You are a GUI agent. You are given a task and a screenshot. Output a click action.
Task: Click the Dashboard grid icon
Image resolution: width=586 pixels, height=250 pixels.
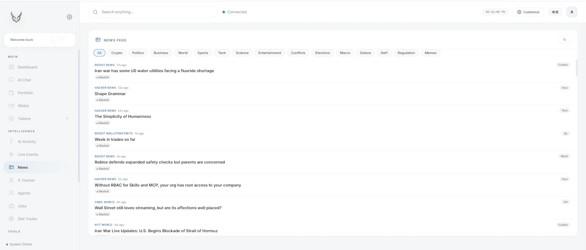coord(11,67)
